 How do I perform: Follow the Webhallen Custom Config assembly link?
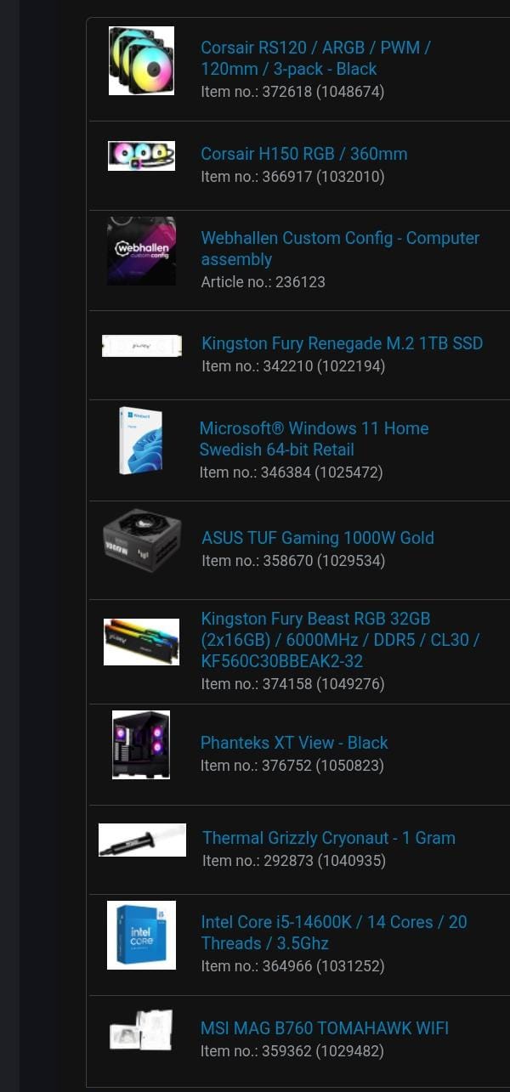click(x=340, y=249)
